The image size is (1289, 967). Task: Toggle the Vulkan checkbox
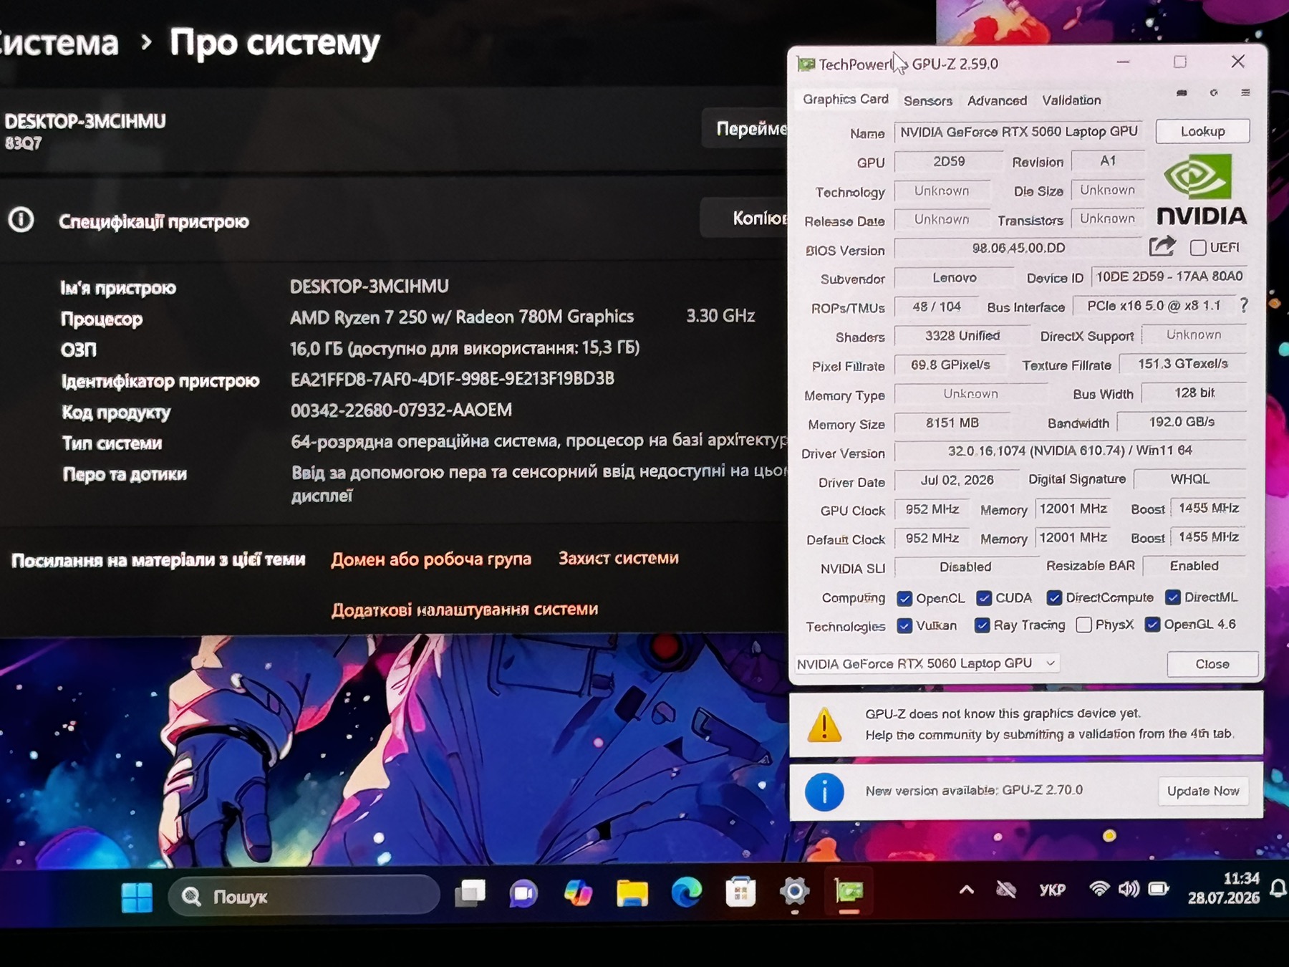tap(904, 625)
